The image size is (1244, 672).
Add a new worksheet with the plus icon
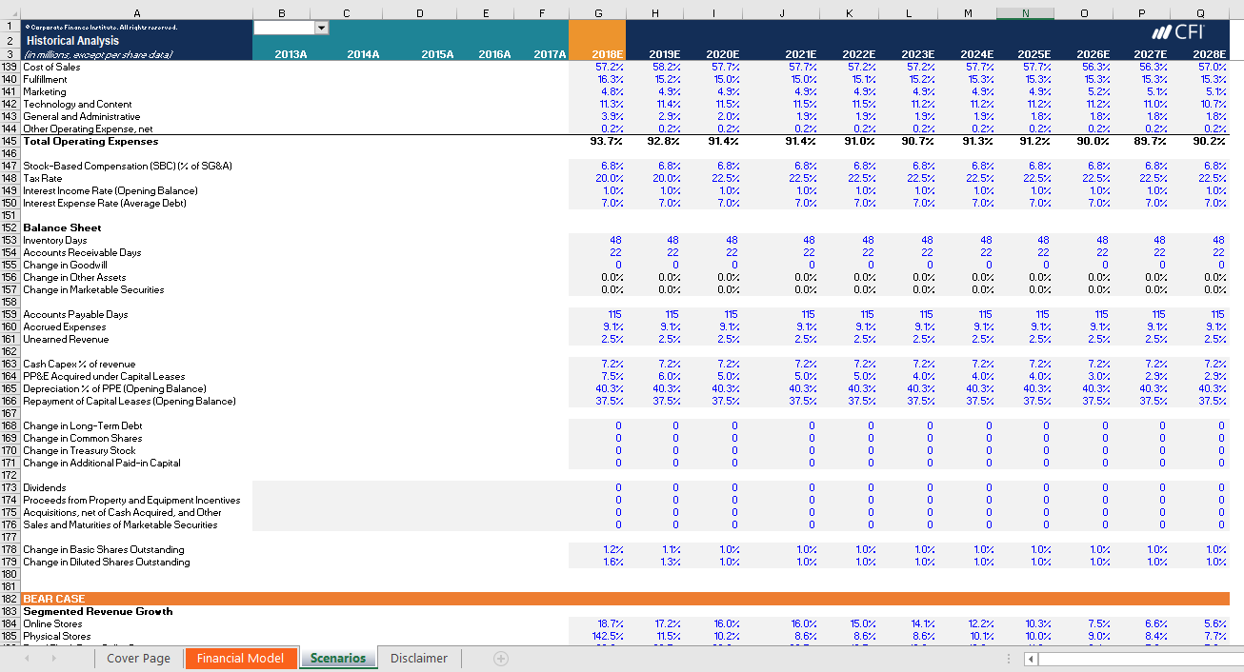point(500,658)
